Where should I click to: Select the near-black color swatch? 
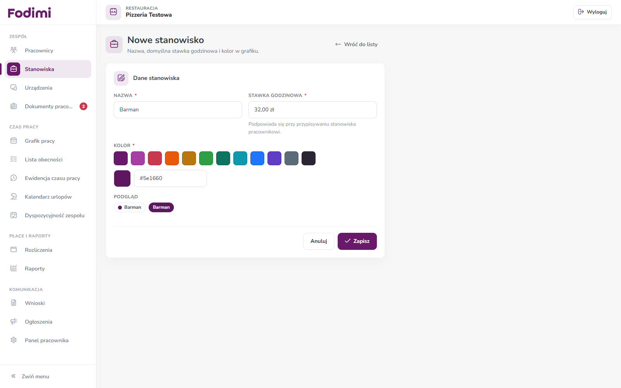[309, 158]
